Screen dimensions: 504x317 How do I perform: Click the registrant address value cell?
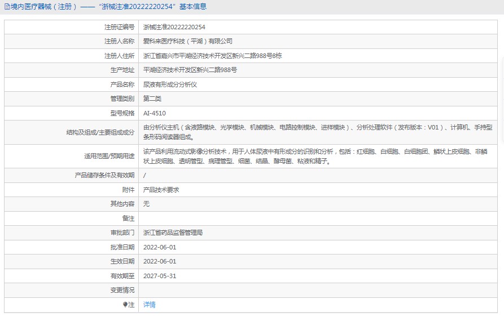[212, 56]
